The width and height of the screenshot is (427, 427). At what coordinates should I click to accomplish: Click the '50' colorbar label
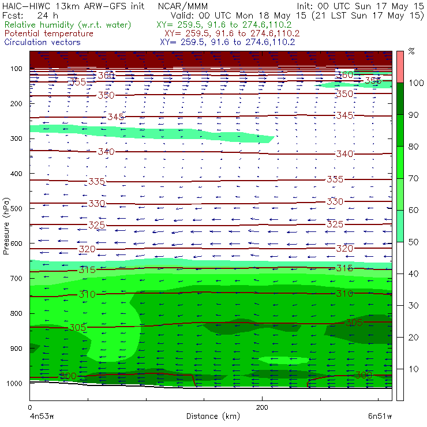click(x=413, y=242)
